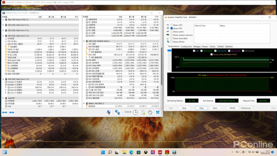The width and height of the screenshot is (277, 156).
Task: Collapse the NVIDIA GeForce GPU sensor group
Action: pyautogui.click(x=84, y=41)
